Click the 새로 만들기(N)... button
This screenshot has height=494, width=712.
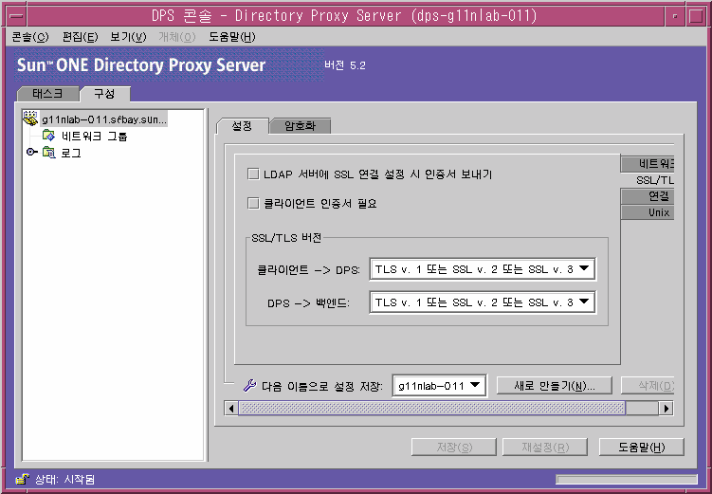pos(555,386)
